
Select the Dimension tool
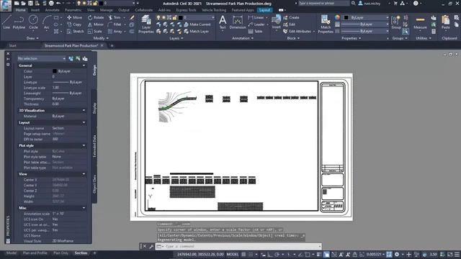pyautogui.click(x=238, y=22)
